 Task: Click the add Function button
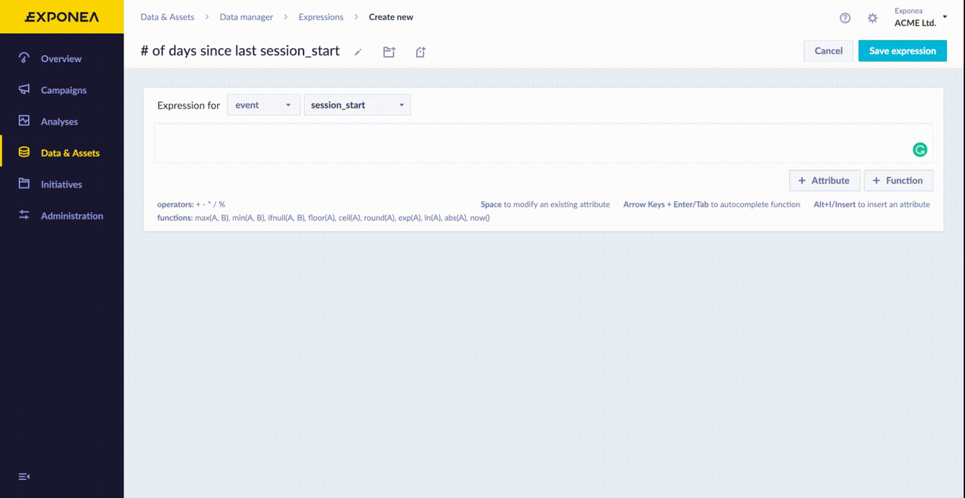pos(898,180)
